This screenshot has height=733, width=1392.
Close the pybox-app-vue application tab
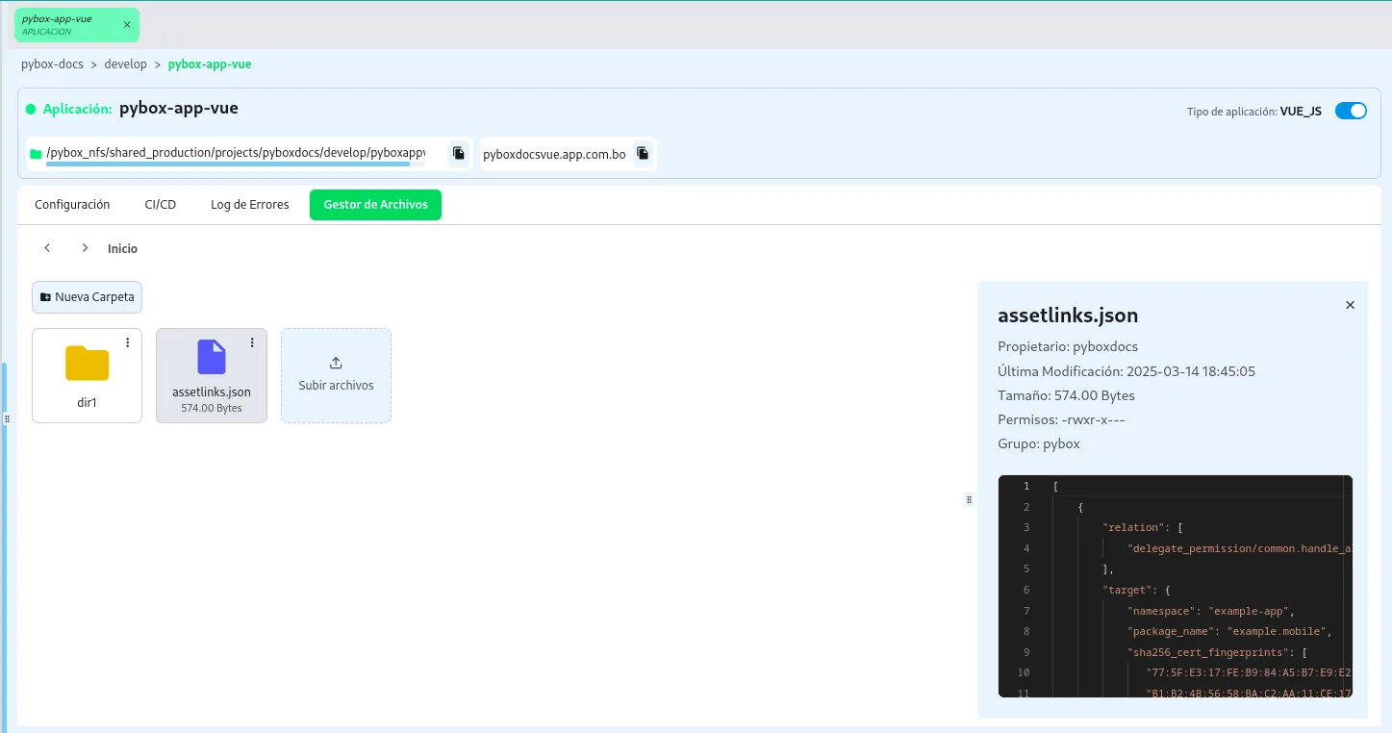click(127, 25)
